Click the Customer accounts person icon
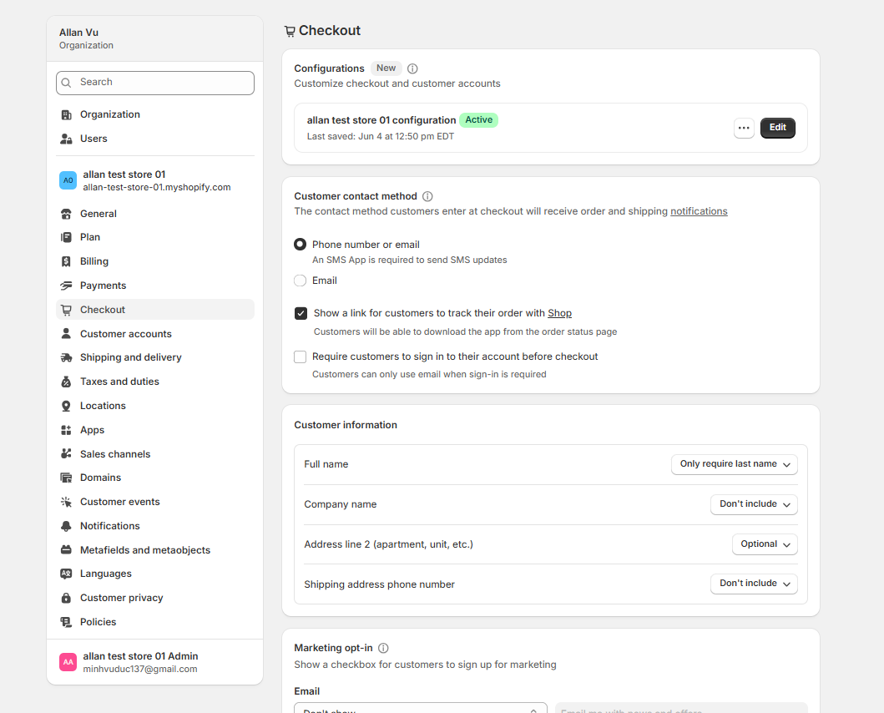 click(66, 334)
